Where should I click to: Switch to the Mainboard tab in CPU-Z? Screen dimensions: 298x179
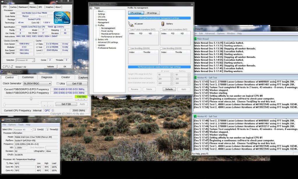point(23,7)
